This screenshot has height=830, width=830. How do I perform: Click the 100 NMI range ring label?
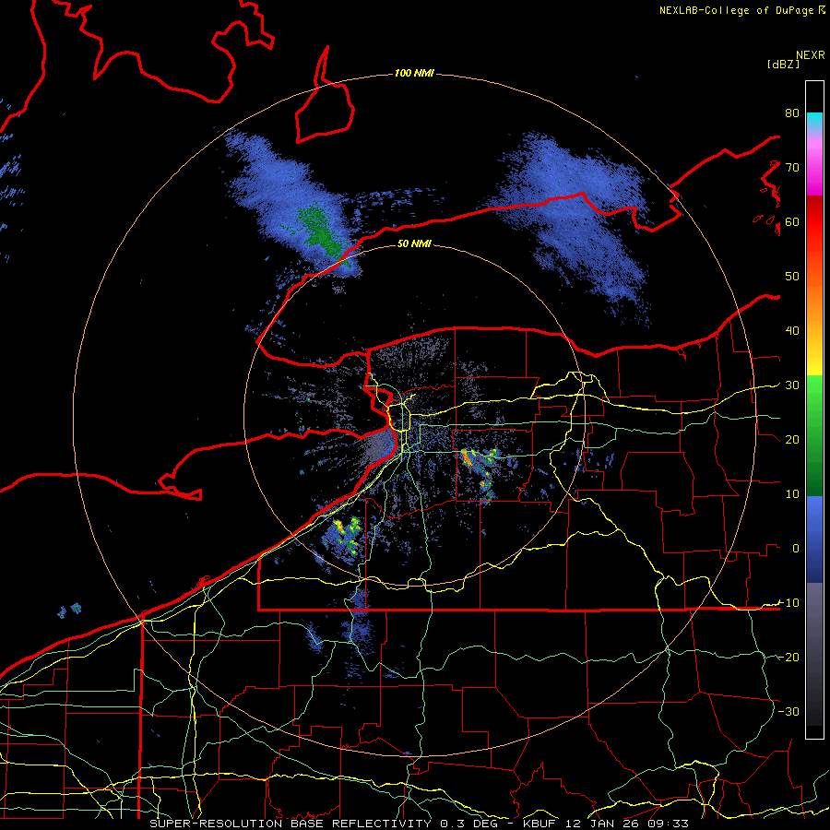point(414,73)
